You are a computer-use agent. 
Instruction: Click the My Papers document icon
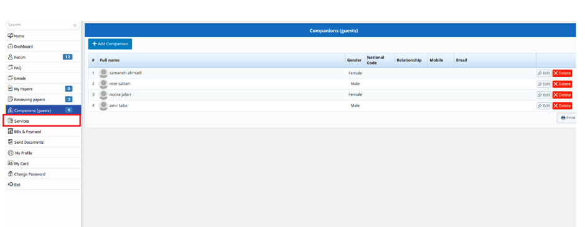coord(11,89)
